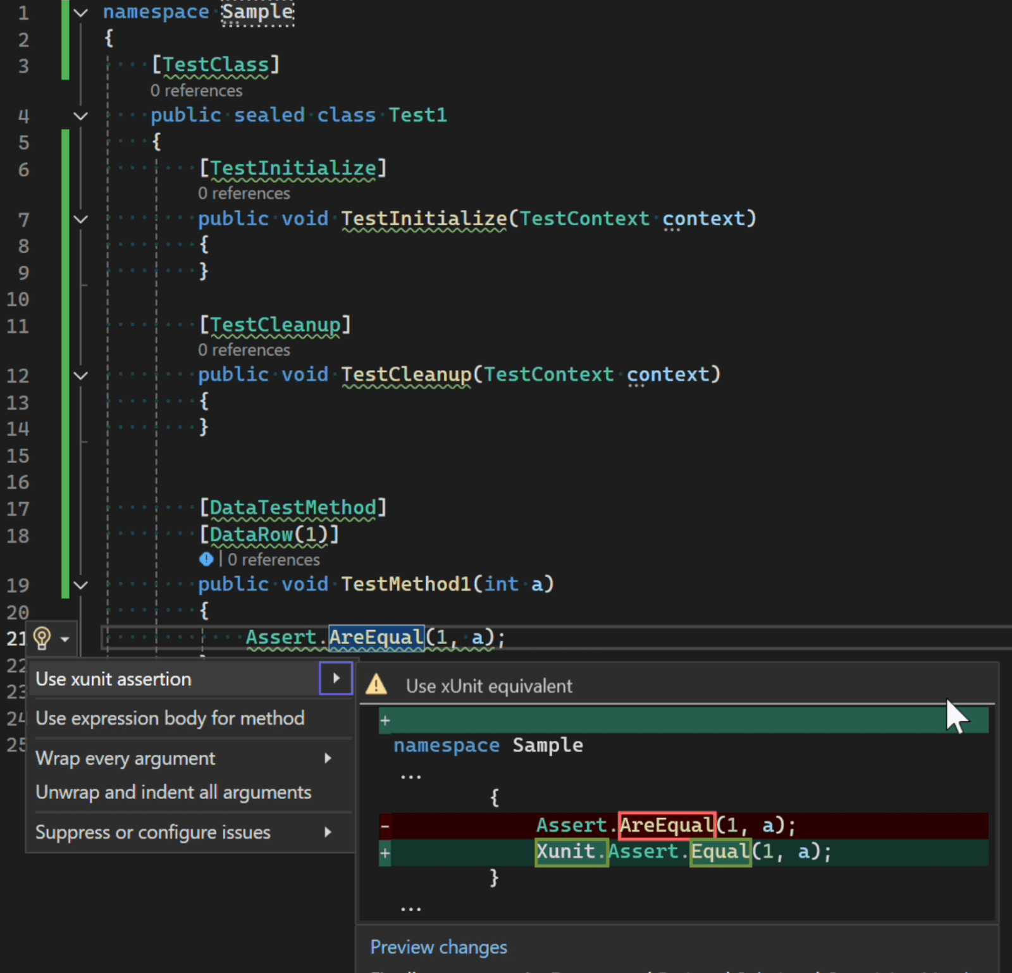Click 0 references above the Test1 class

coord(196,91)
